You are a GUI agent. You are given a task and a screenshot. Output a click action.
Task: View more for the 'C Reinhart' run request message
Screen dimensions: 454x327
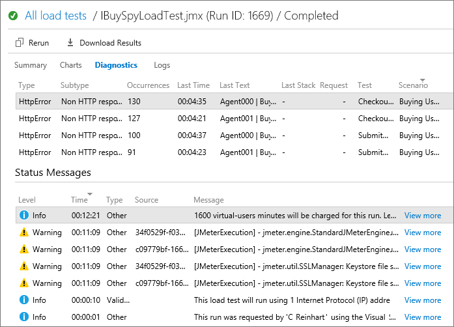click(x=423, y=317)
